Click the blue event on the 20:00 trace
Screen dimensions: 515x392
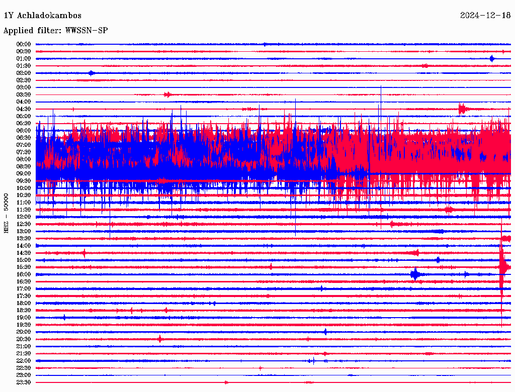point(325,332)
